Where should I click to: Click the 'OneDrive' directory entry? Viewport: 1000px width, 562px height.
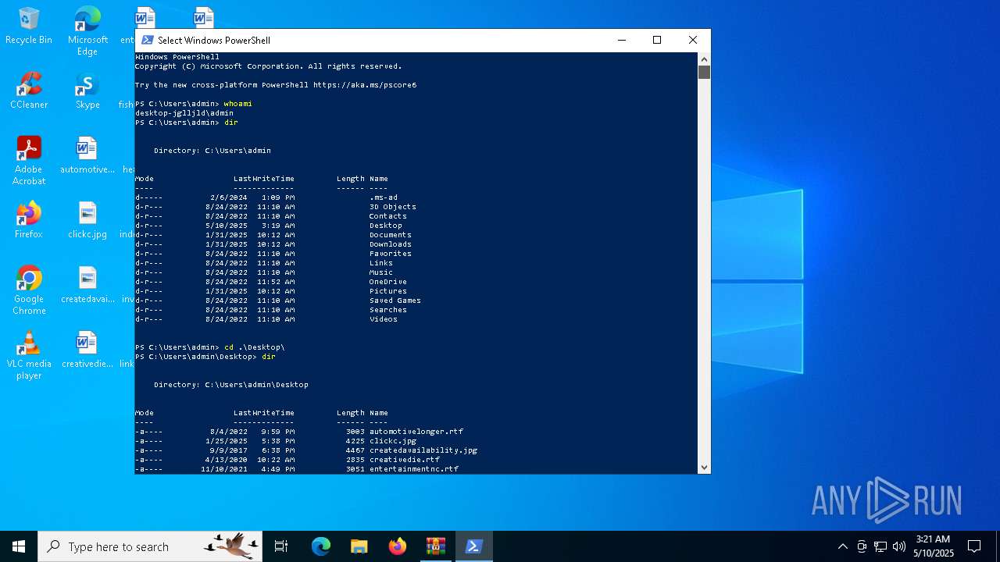coord(388,282)
